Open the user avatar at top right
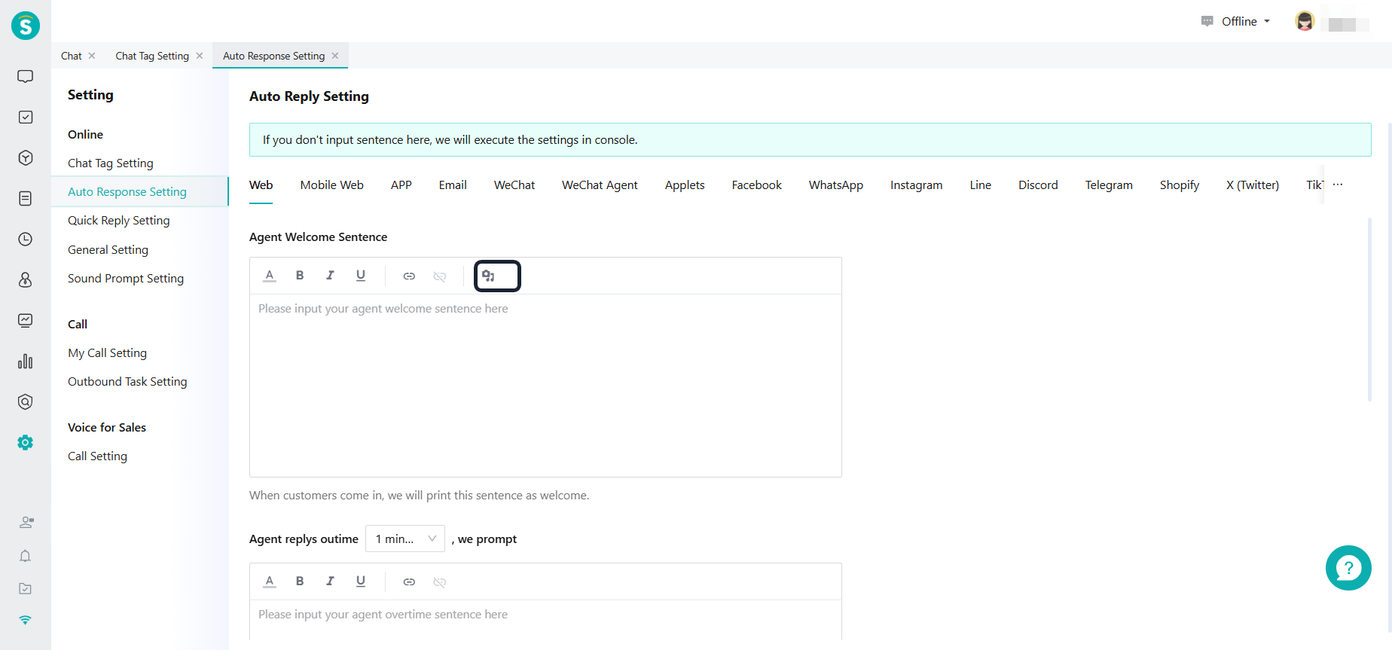 pyautogui.click(x=1305, y=22)
